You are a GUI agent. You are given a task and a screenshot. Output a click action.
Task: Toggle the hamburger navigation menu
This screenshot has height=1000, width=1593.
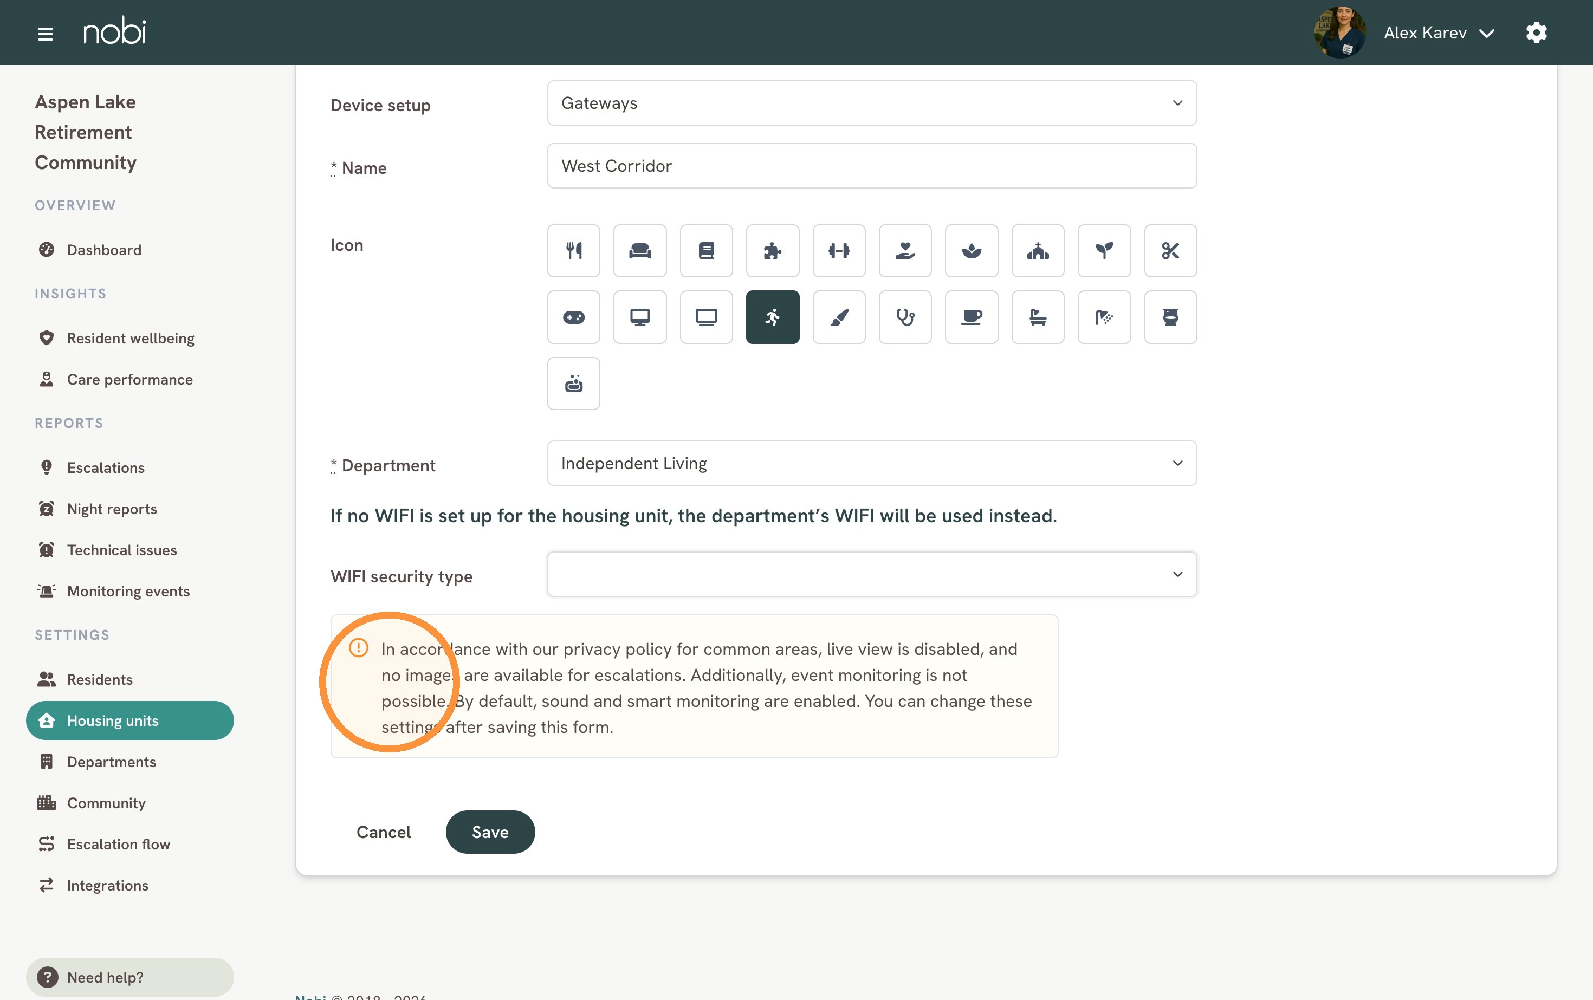[x=45, y=34]
